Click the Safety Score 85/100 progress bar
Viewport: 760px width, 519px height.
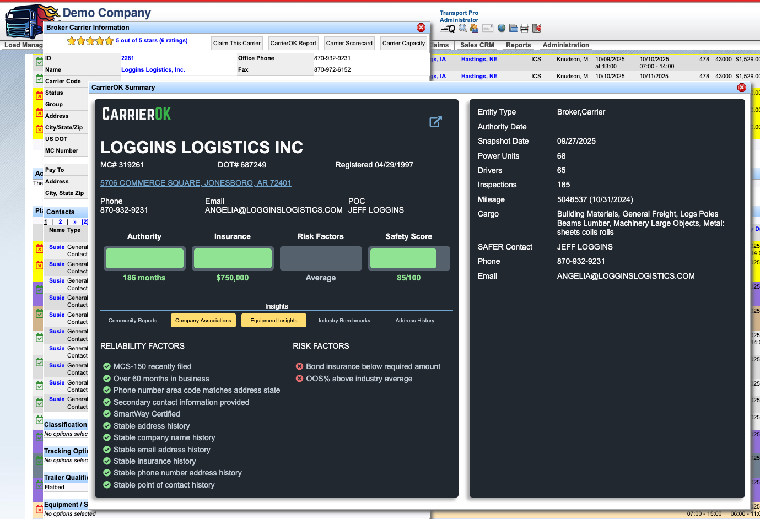coord(409,258)
